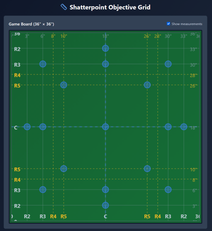This screenshot has width=212, height=231.
Task: Select the objective at 3" column on center row
Action: point(27,127)
